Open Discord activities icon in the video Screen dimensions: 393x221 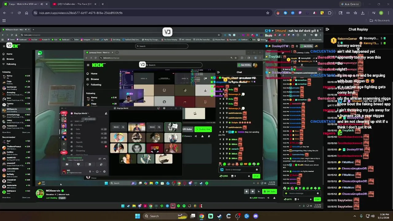point(90,164)
